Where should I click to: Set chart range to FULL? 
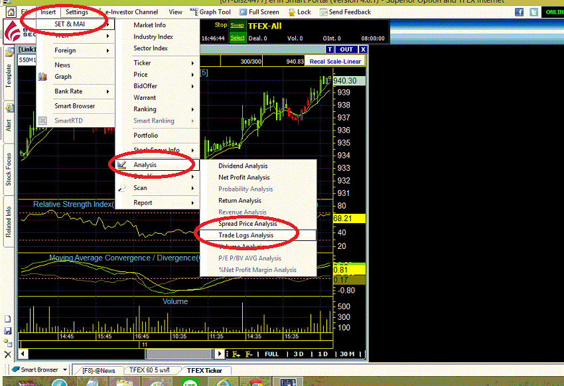pyautogui.click(x=271, y=354)
